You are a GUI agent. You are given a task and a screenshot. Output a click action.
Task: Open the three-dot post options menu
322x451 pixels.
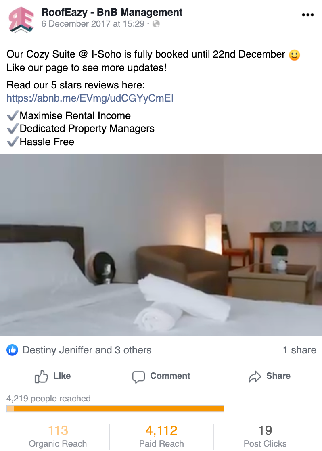[307, 15]
